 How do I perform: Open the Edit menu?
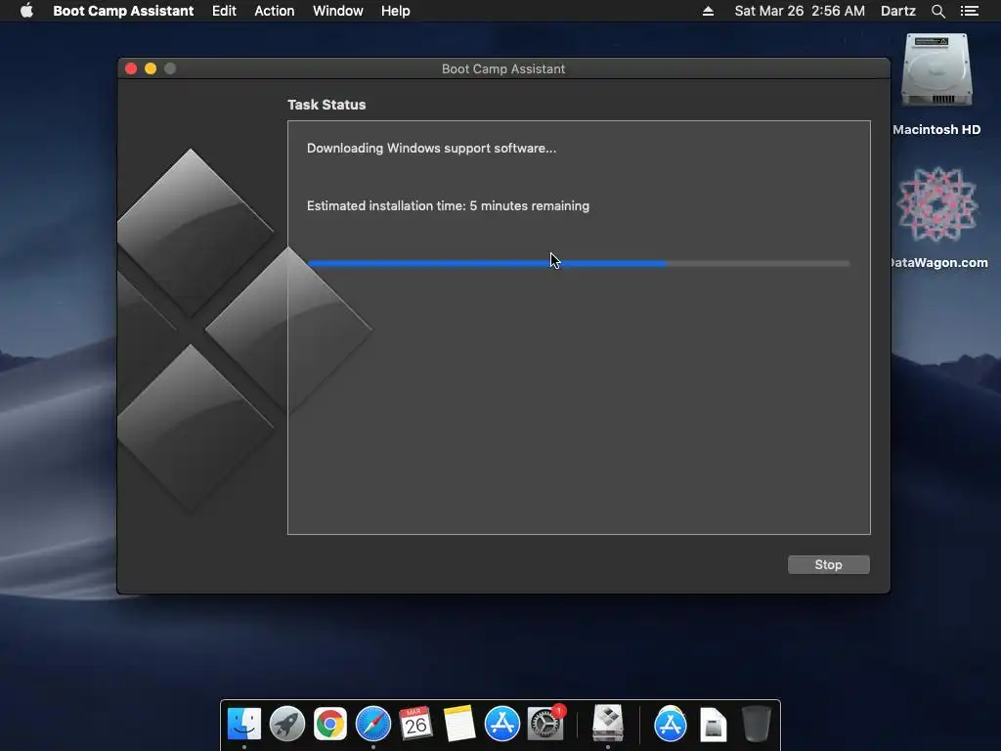[x=224, y=11]
